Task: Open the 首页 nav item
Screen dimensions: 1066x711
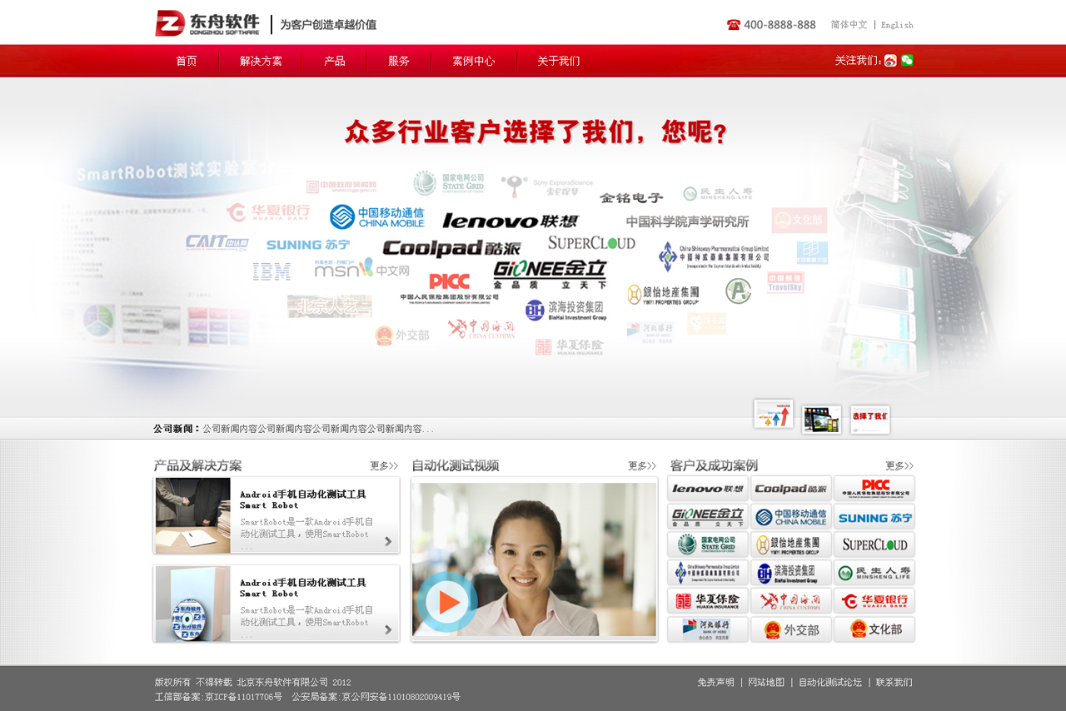Action: pyautogui.click(x=187, y=61)
